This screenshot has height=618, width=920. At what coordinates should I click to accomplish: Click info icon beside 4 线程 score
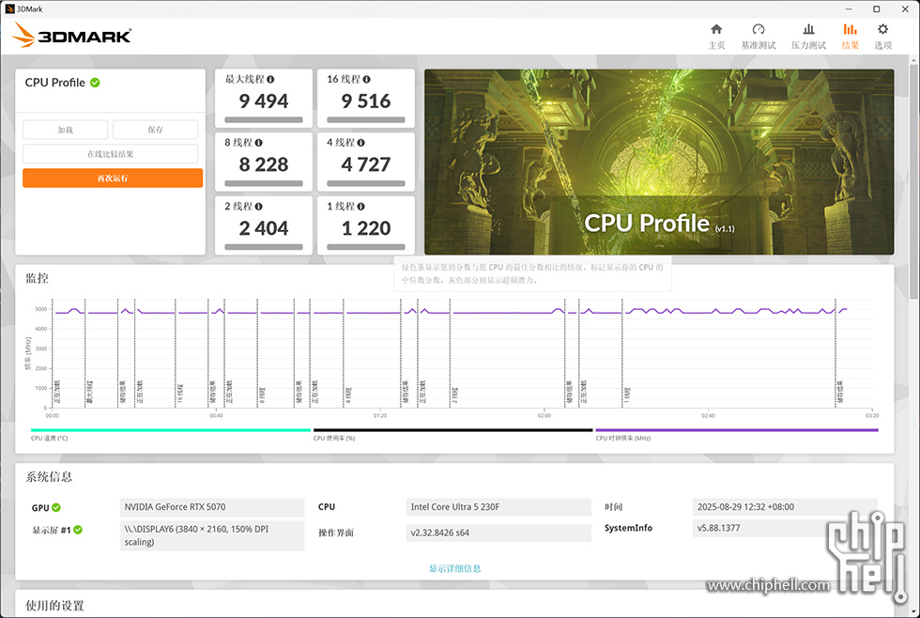pyautogui.click(x=360, y=143)
